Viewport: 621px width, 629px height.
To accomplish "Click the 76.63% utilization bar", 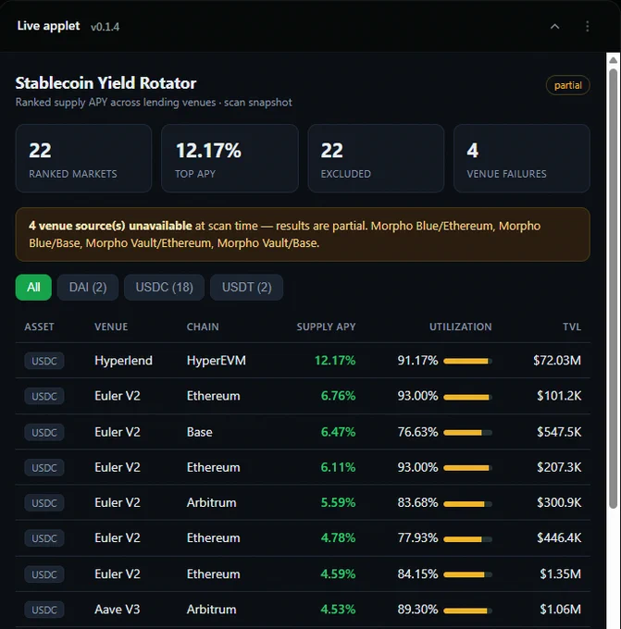I will (x=467, y=433).
